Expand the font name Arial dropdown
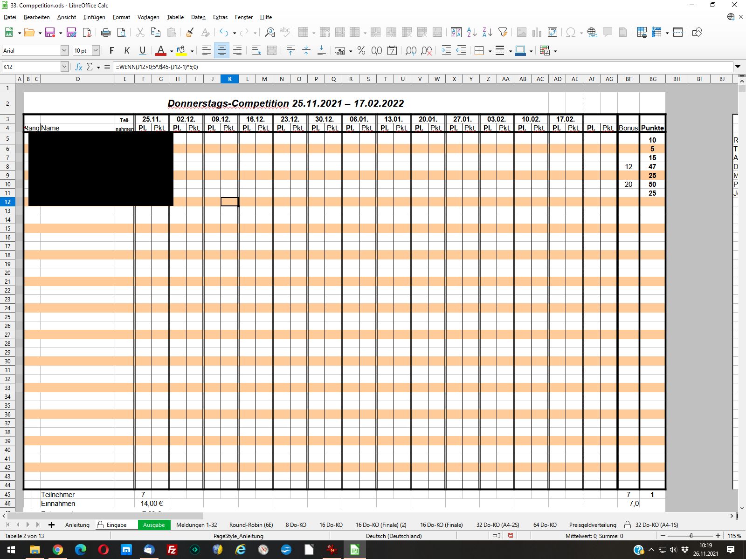Viewport: 746px width, 559px height. (x=64, y=50)
